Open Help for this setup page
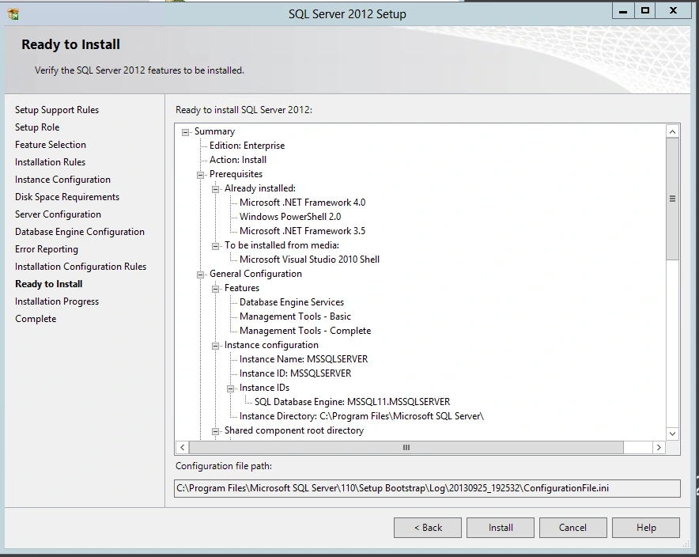This screenshot has height=557, width=699. pos(646,528)
